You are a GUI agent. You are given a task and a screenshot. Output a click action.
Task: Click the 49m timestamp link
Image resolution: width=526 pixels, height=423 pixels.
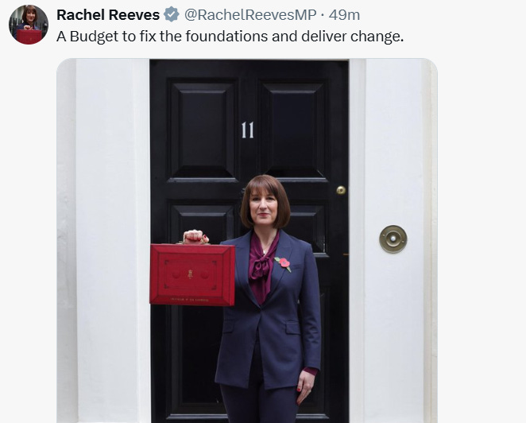(344, 15)
